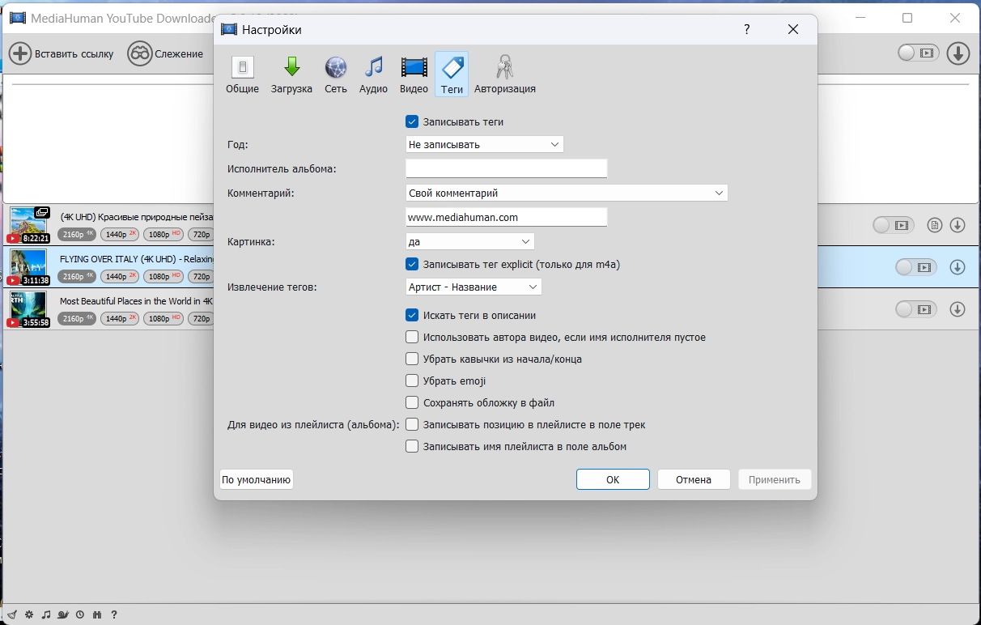981x625 pixels.
Task: Open the Извлечение тегов dropdown
Action: (x=474, y=287)
